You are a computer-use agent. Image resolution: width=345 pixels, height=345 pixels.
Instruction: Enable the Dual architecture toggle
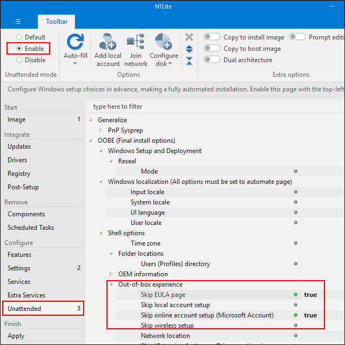coord(212,60)
